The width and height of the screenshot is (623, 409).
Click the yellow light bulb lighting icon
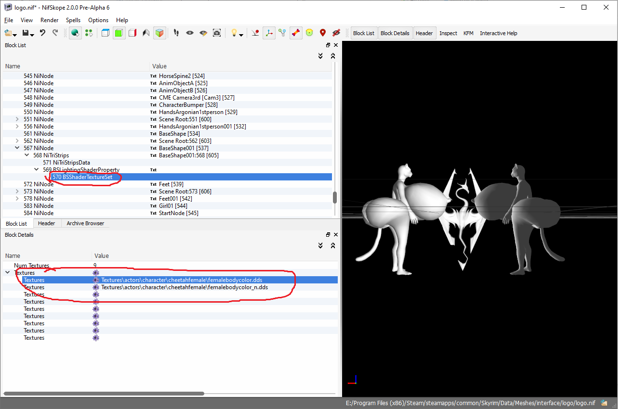click(x=234, y=33)
